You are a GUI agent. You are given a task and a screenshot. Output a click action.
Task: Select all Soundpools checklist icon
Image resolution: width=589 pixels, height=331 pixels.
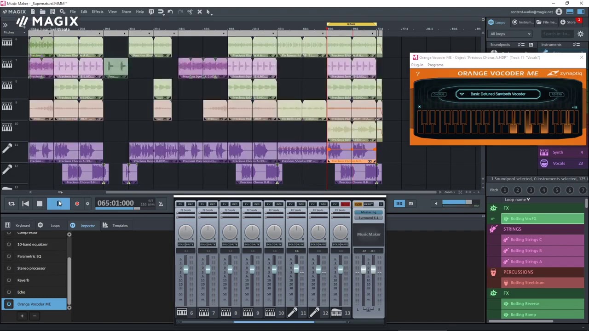click(521, 45)
